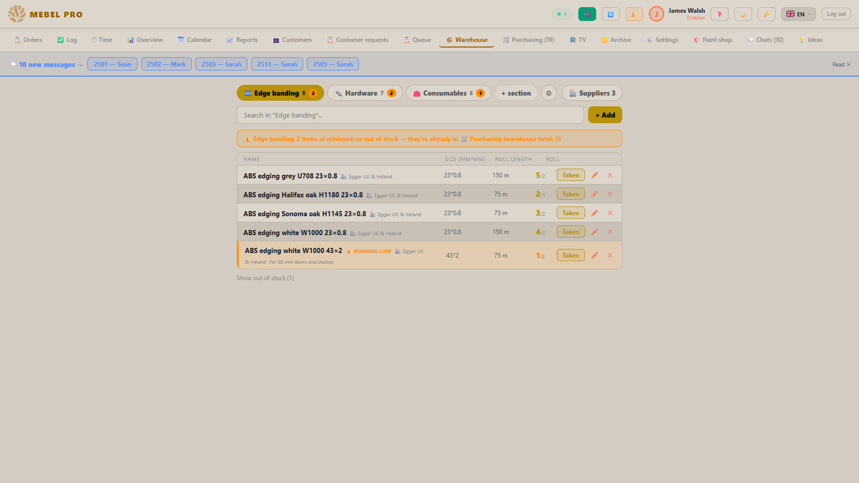Click the online users indicator showing 1
Viewport: 859px width, 483px height.
562,14
